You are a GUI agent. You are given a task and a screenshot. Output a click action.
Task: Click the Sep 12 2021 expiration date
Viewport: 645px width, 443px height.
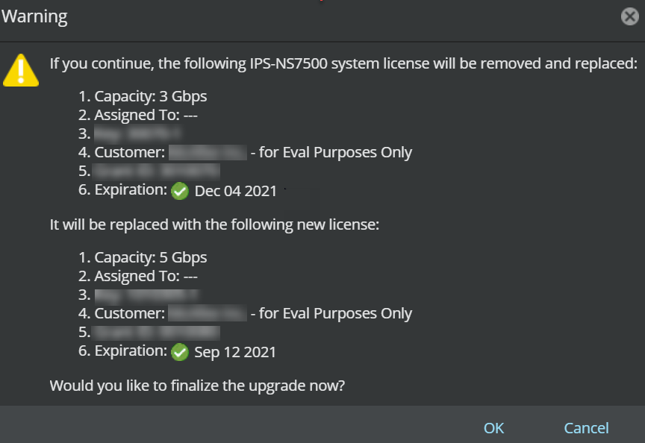point(235,352)
